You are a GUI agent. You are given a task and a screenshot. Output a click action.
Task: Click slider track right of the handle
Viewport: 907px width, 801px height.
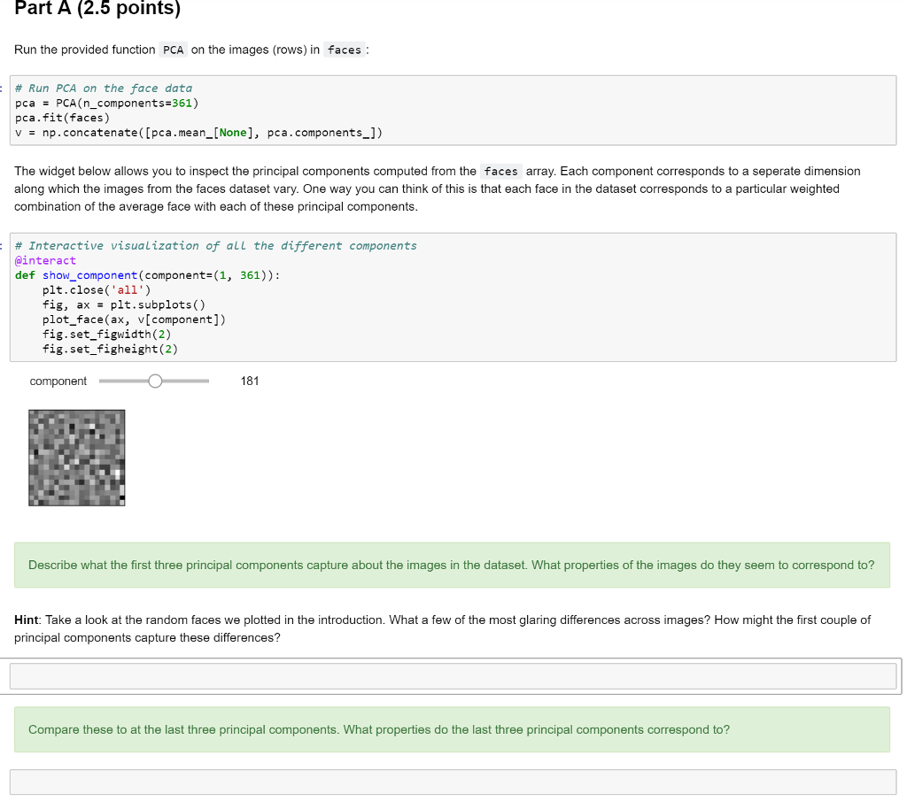pos(186,381)
